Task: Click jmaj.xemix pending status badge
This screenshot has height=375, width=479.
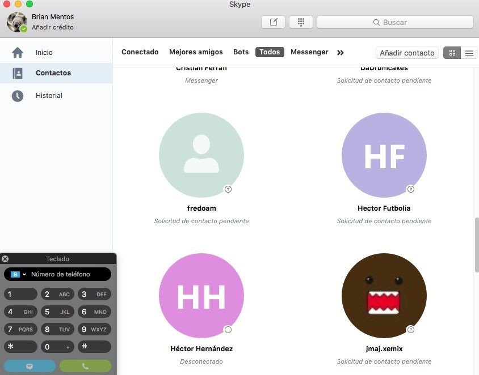Action: 410,330
